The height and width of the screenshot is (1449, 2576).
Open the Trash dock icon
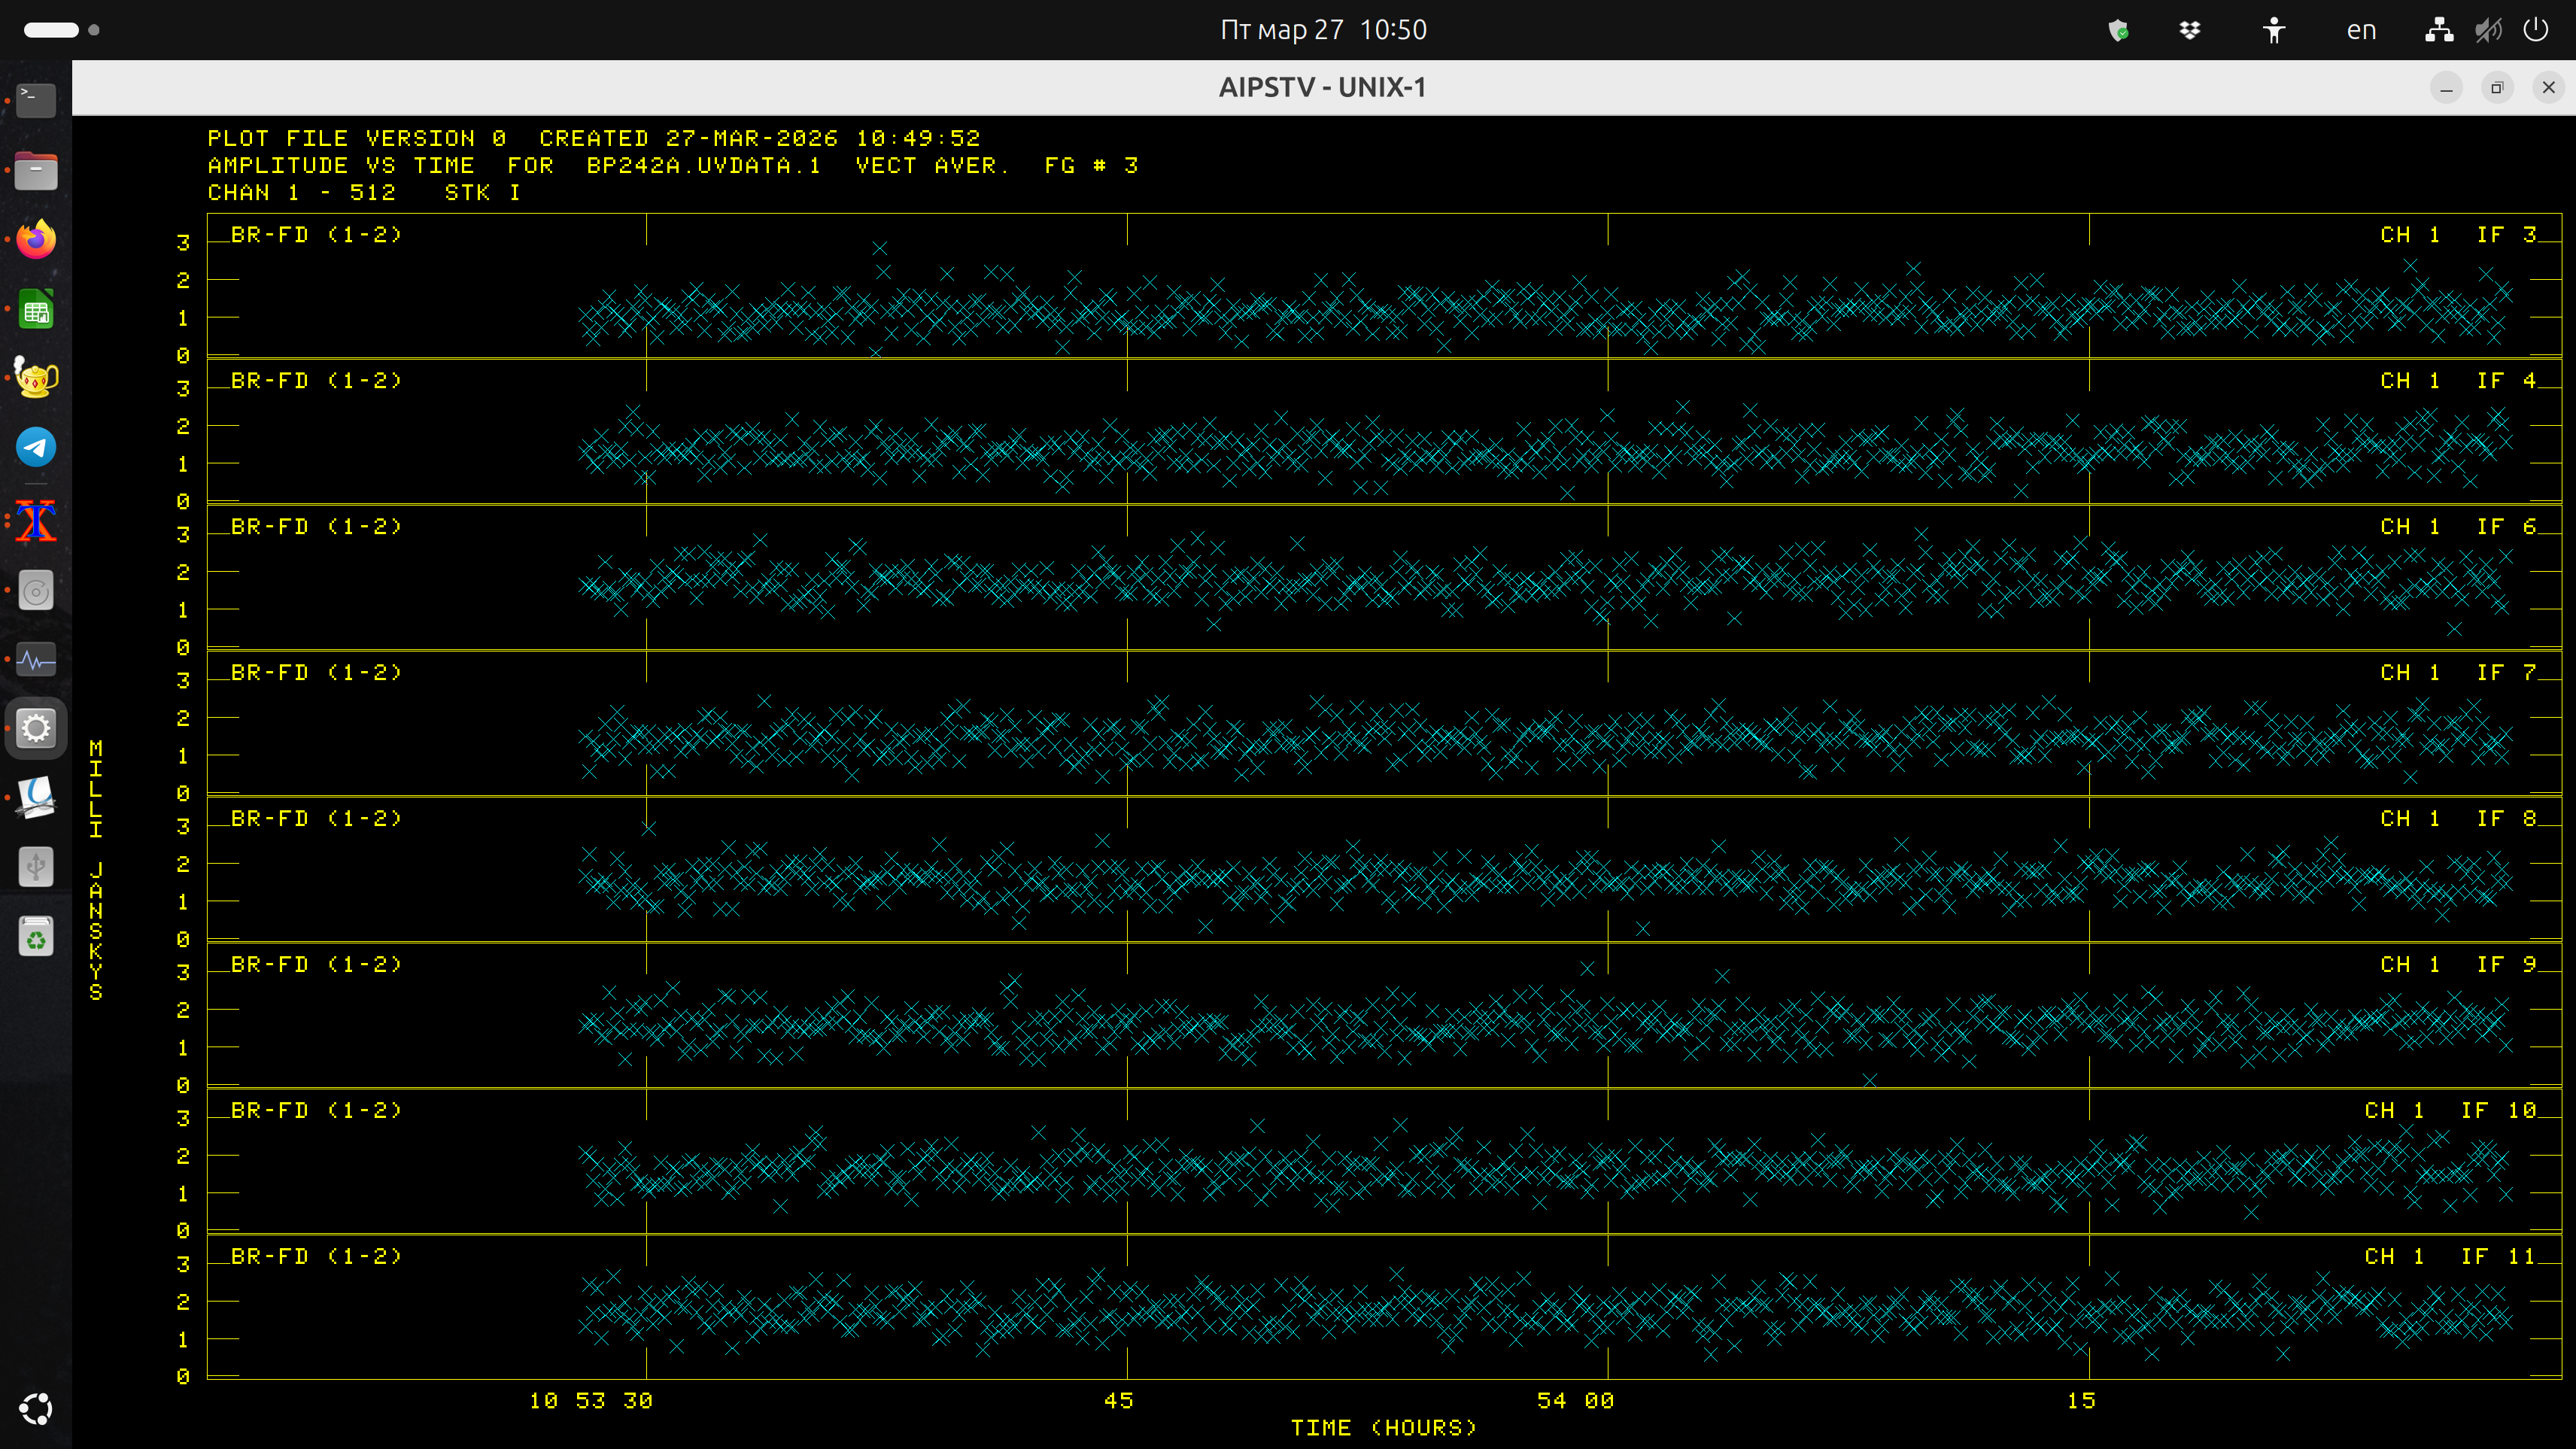pyautogui.click(x=36, y=937)
